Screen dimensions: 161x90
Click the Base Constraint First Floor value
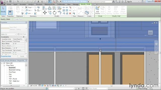[19, 41]
